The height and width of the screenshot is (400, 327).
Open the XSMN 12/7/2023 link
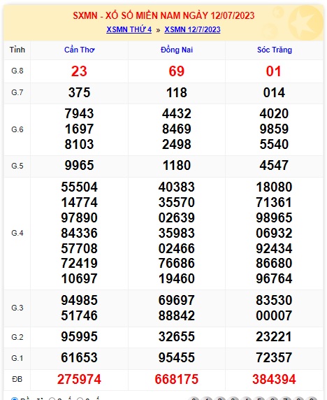pyautogui.click(x=192, y=29)
